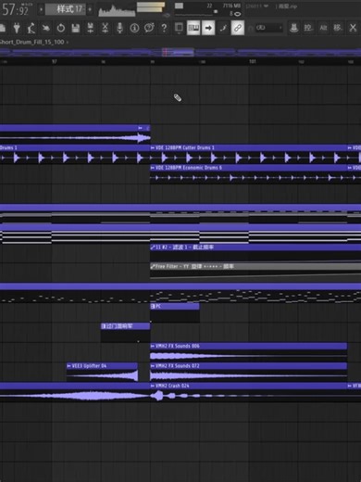The image size is (361, 482).
Task: Toggle typing keyboard to piano icon
Action: pos(193,28)
